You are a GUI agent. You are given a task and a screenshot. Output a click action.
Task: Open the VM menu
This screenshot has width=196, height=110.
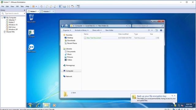pos(17,6)
